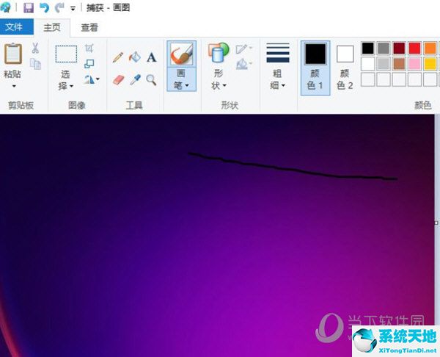The image size is (440, 357).
Task: Pick the black palette swatch
Action: click(367, 48)
